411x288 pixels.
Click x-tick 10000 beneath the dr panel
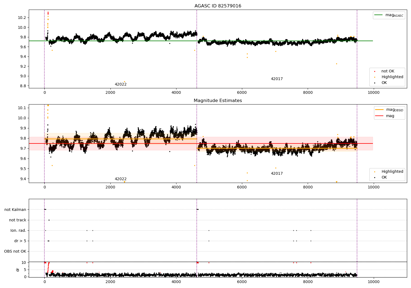click(373, 282)
